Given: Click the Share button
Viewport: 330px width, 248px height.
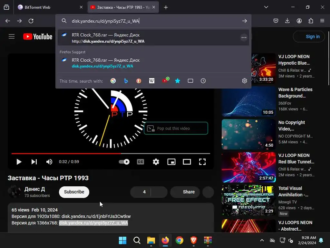Looking at the screenshot, I should click(185, 192).
